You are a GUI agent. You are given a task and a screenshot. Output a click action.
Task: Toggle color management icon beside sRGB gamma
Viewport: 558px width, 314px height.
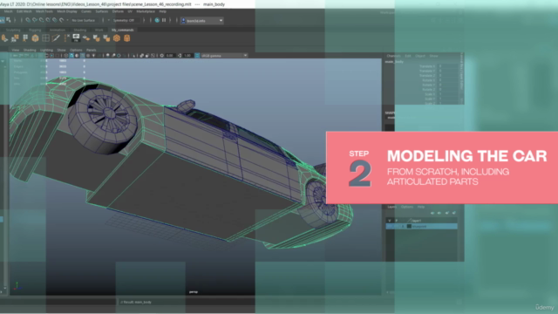(x=197, y=56)
